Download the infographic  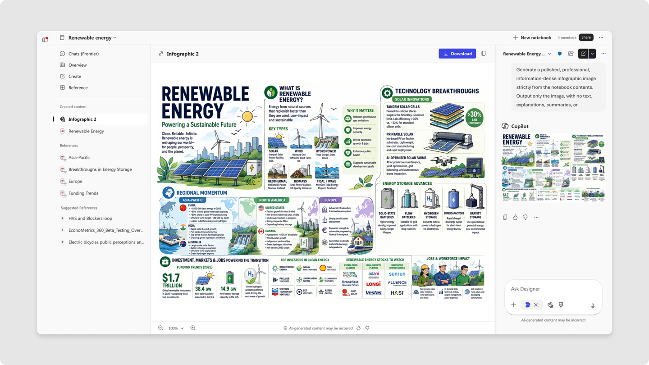(457, 54)
